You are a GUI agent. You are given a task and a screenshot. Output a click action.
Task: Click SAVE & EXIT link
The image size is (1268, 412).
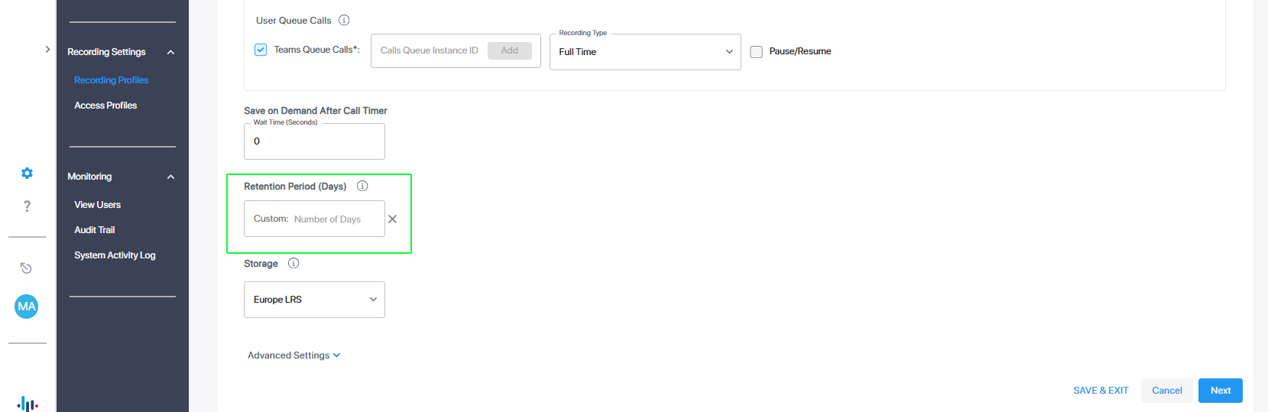1101,391
